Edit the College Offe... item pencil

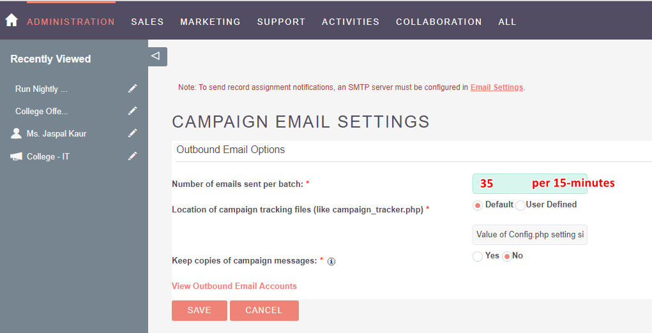(132, 111)
